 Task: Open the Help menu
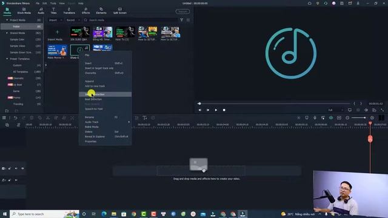pyautogui.click(x=81, y=4)
